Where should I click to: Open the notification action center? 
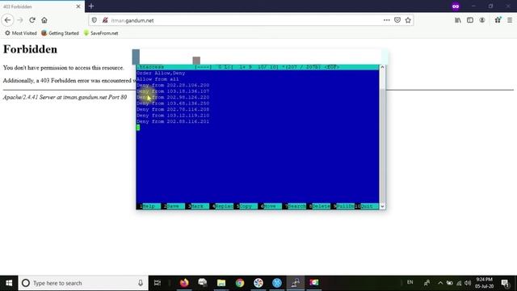click(505, 283)
